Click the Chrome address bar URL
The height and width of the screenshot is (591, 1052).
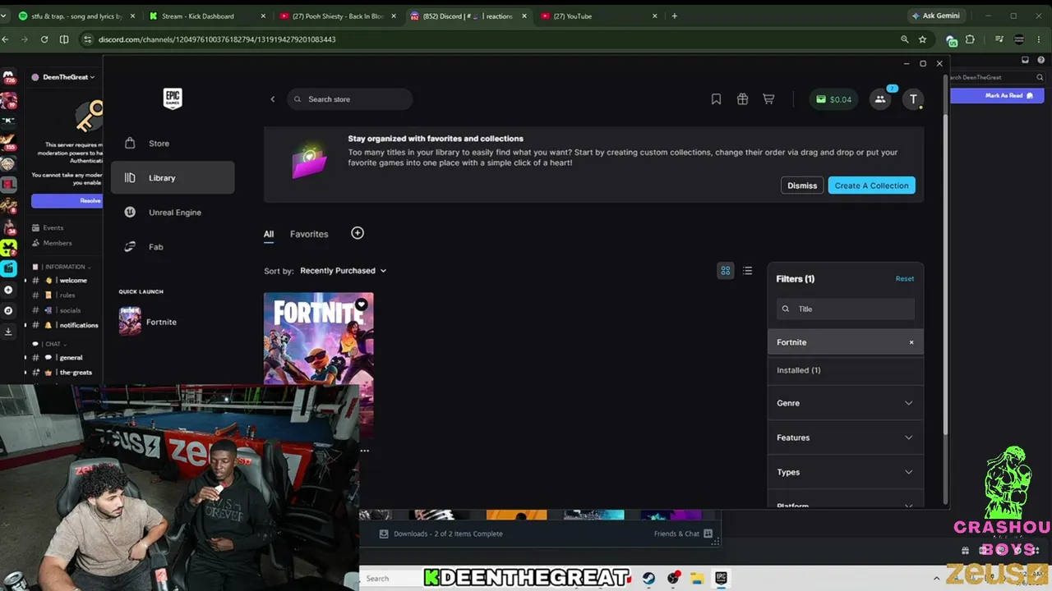tap(217, 39)
